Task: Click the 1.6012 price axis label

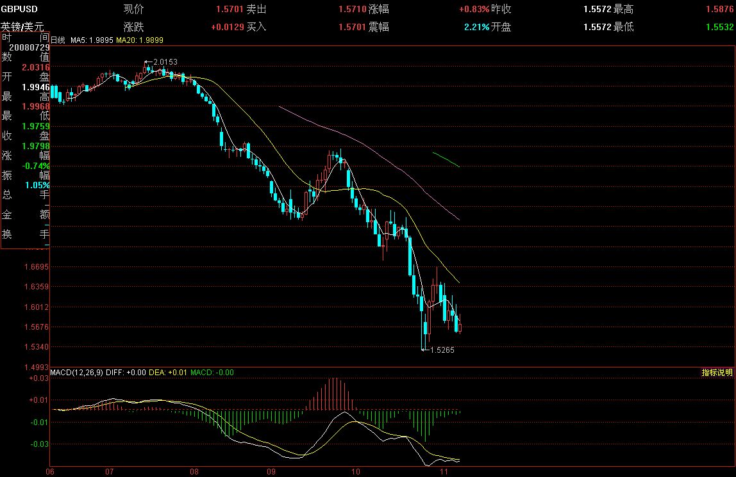Action: click(36, 307)
